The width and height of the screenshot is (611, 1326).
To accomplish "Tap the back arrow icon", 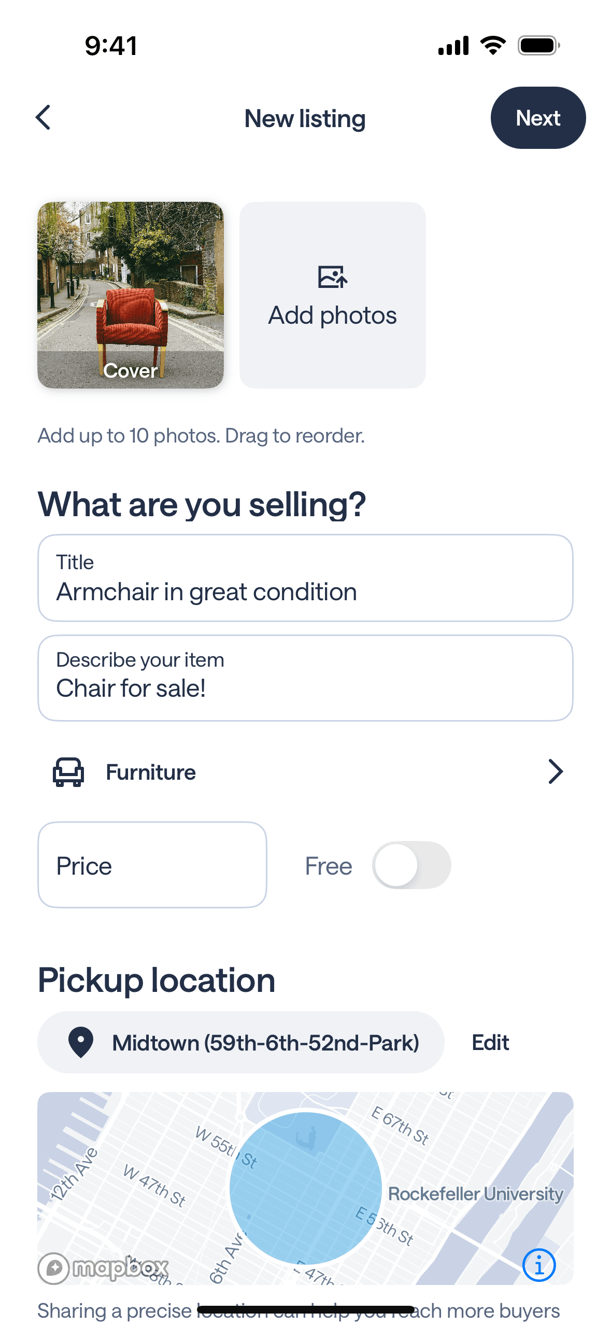I will [44, 118].
